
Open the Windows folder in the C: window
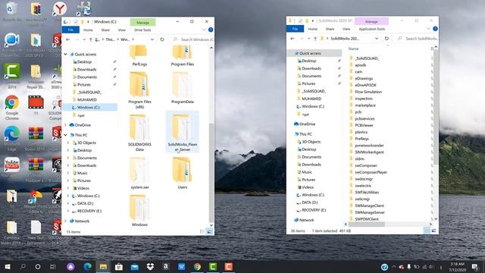click(139, 211)
